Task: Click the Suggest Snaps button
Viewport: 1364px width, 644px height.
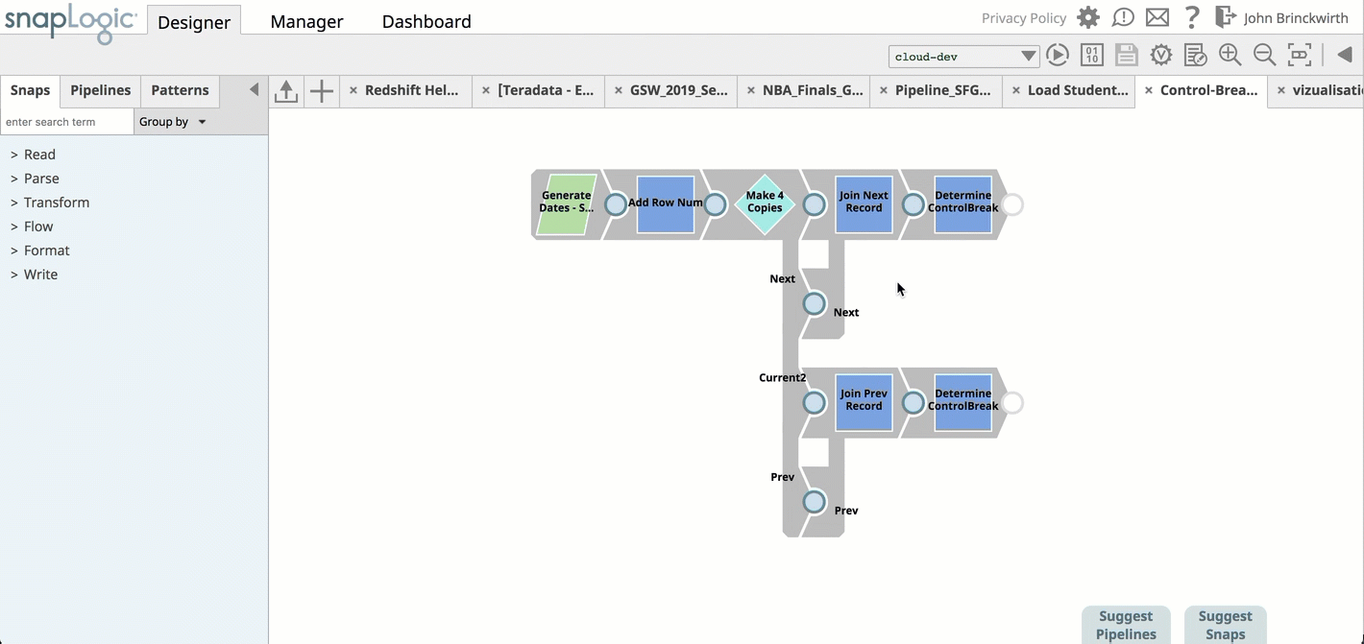Action: tap(1225, 625)
